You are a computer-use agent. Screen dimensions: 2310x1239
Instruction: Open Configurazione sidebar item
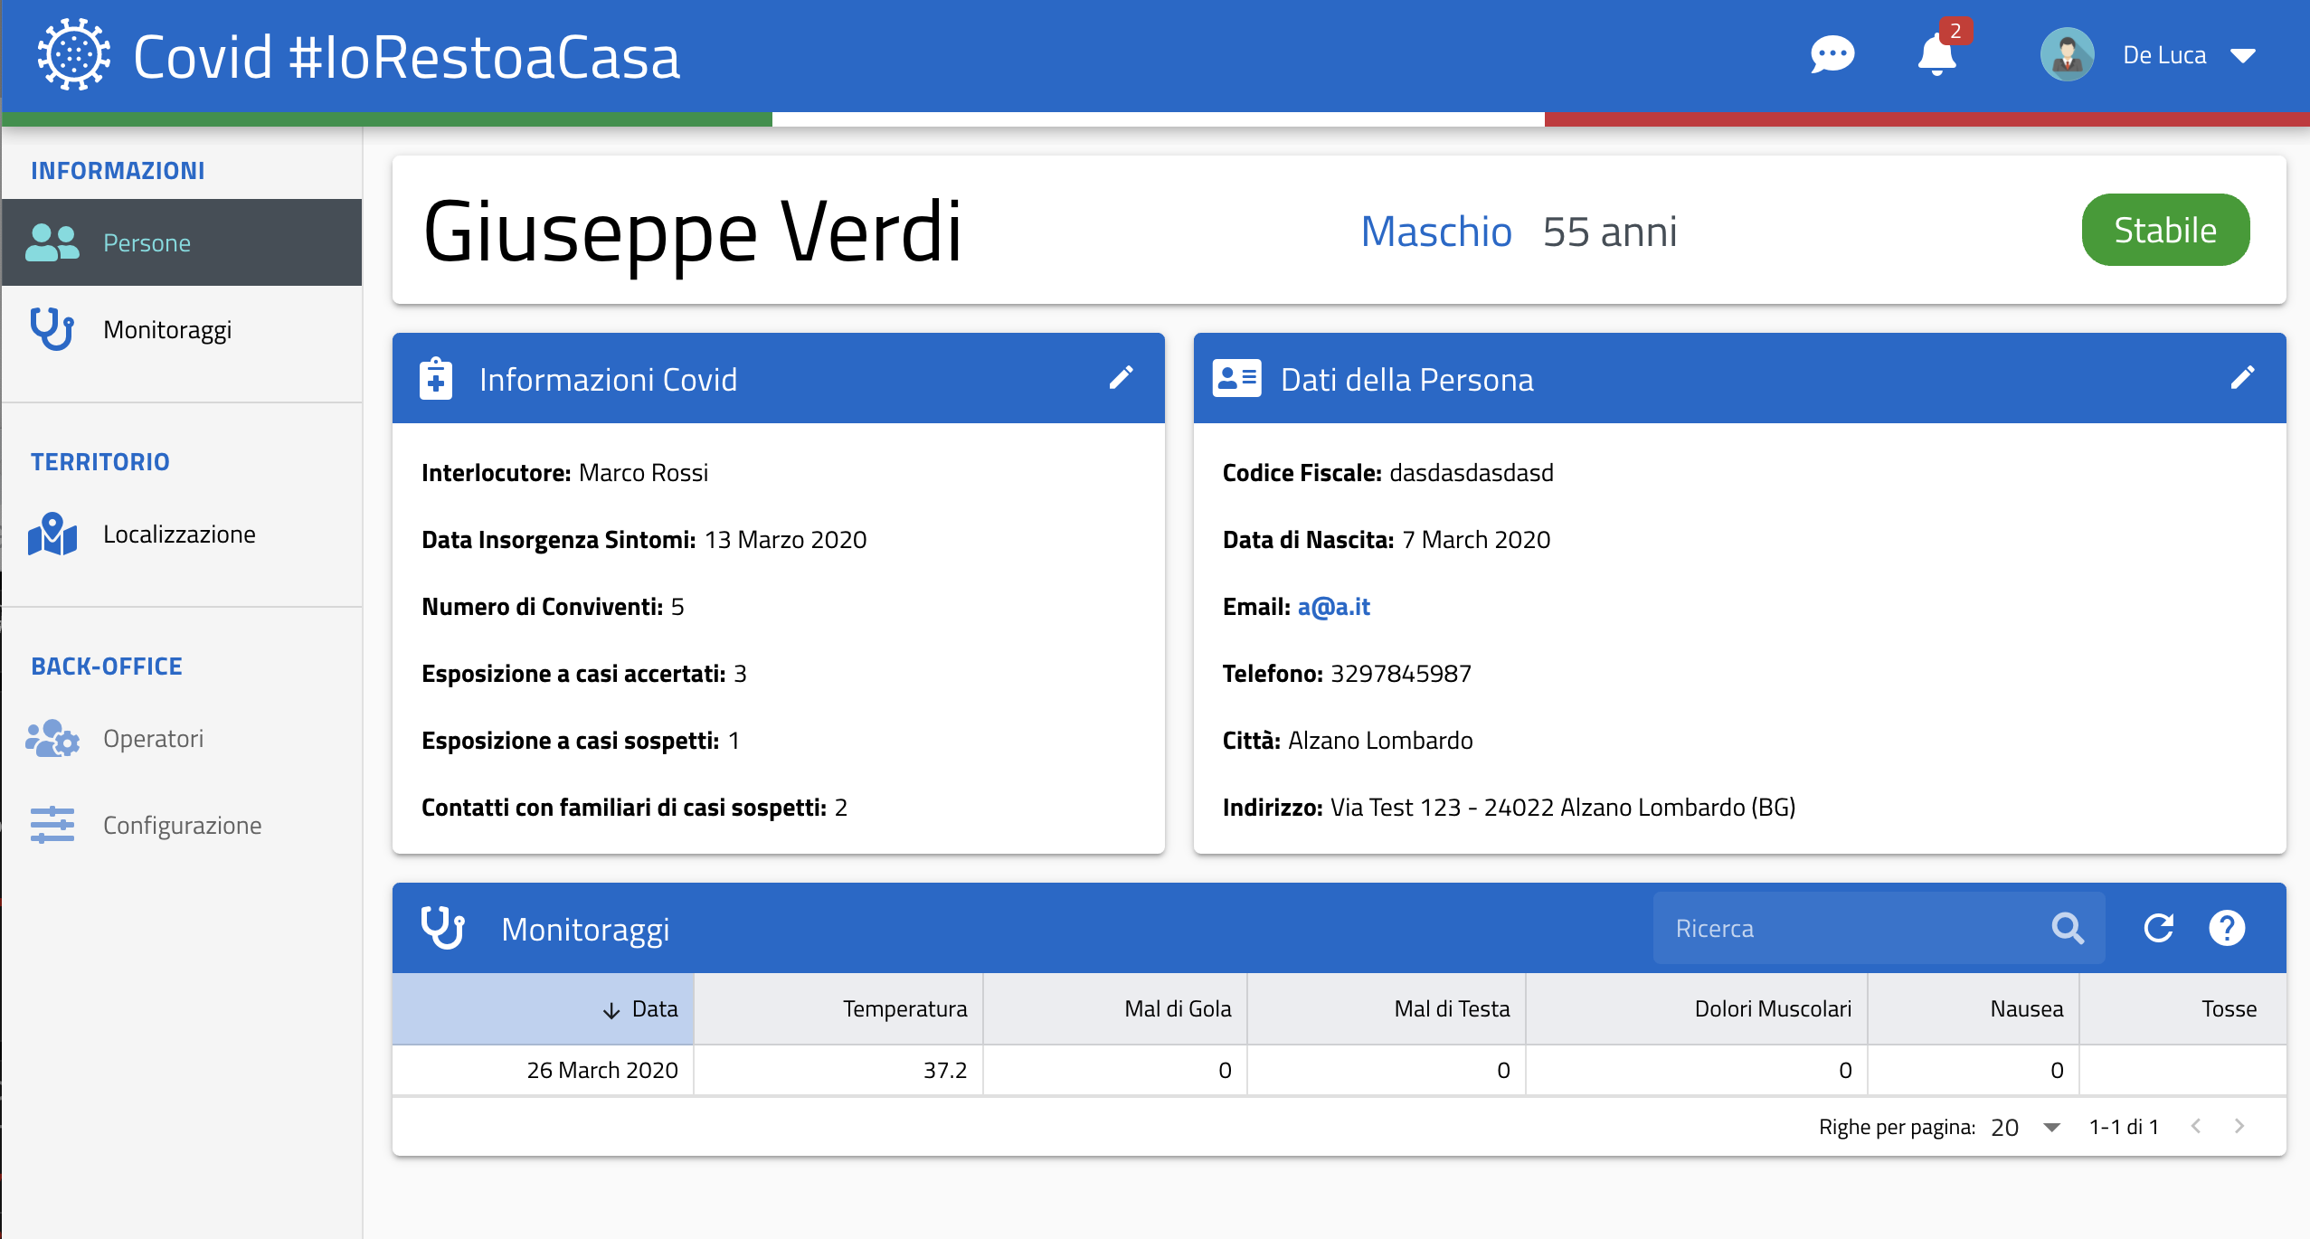point(182,825)
